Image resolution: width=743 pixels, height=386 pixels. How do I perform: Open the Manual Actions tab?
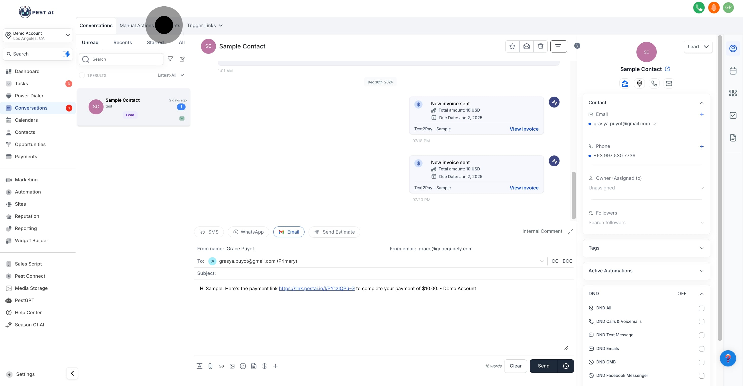[137, 25]
